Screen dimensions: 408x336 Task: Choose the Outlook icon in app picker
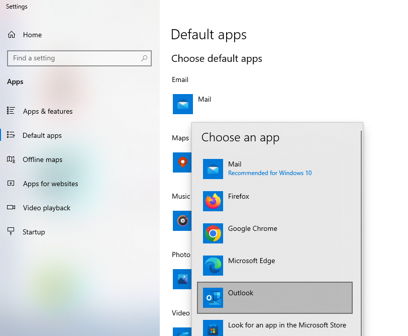click(x=213, y=298)
